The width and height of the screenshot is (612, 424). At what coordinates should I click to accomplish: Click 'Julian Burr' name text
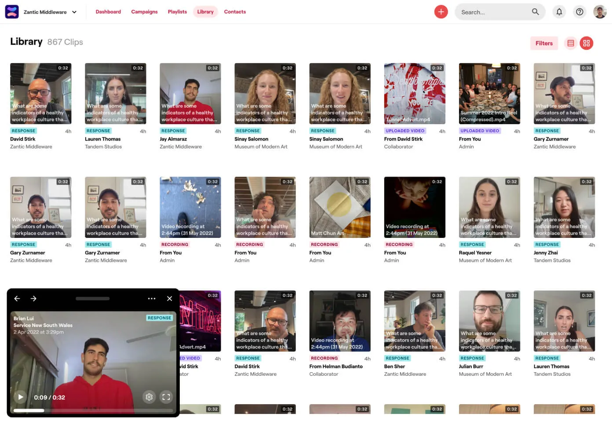tap(471, 367)
